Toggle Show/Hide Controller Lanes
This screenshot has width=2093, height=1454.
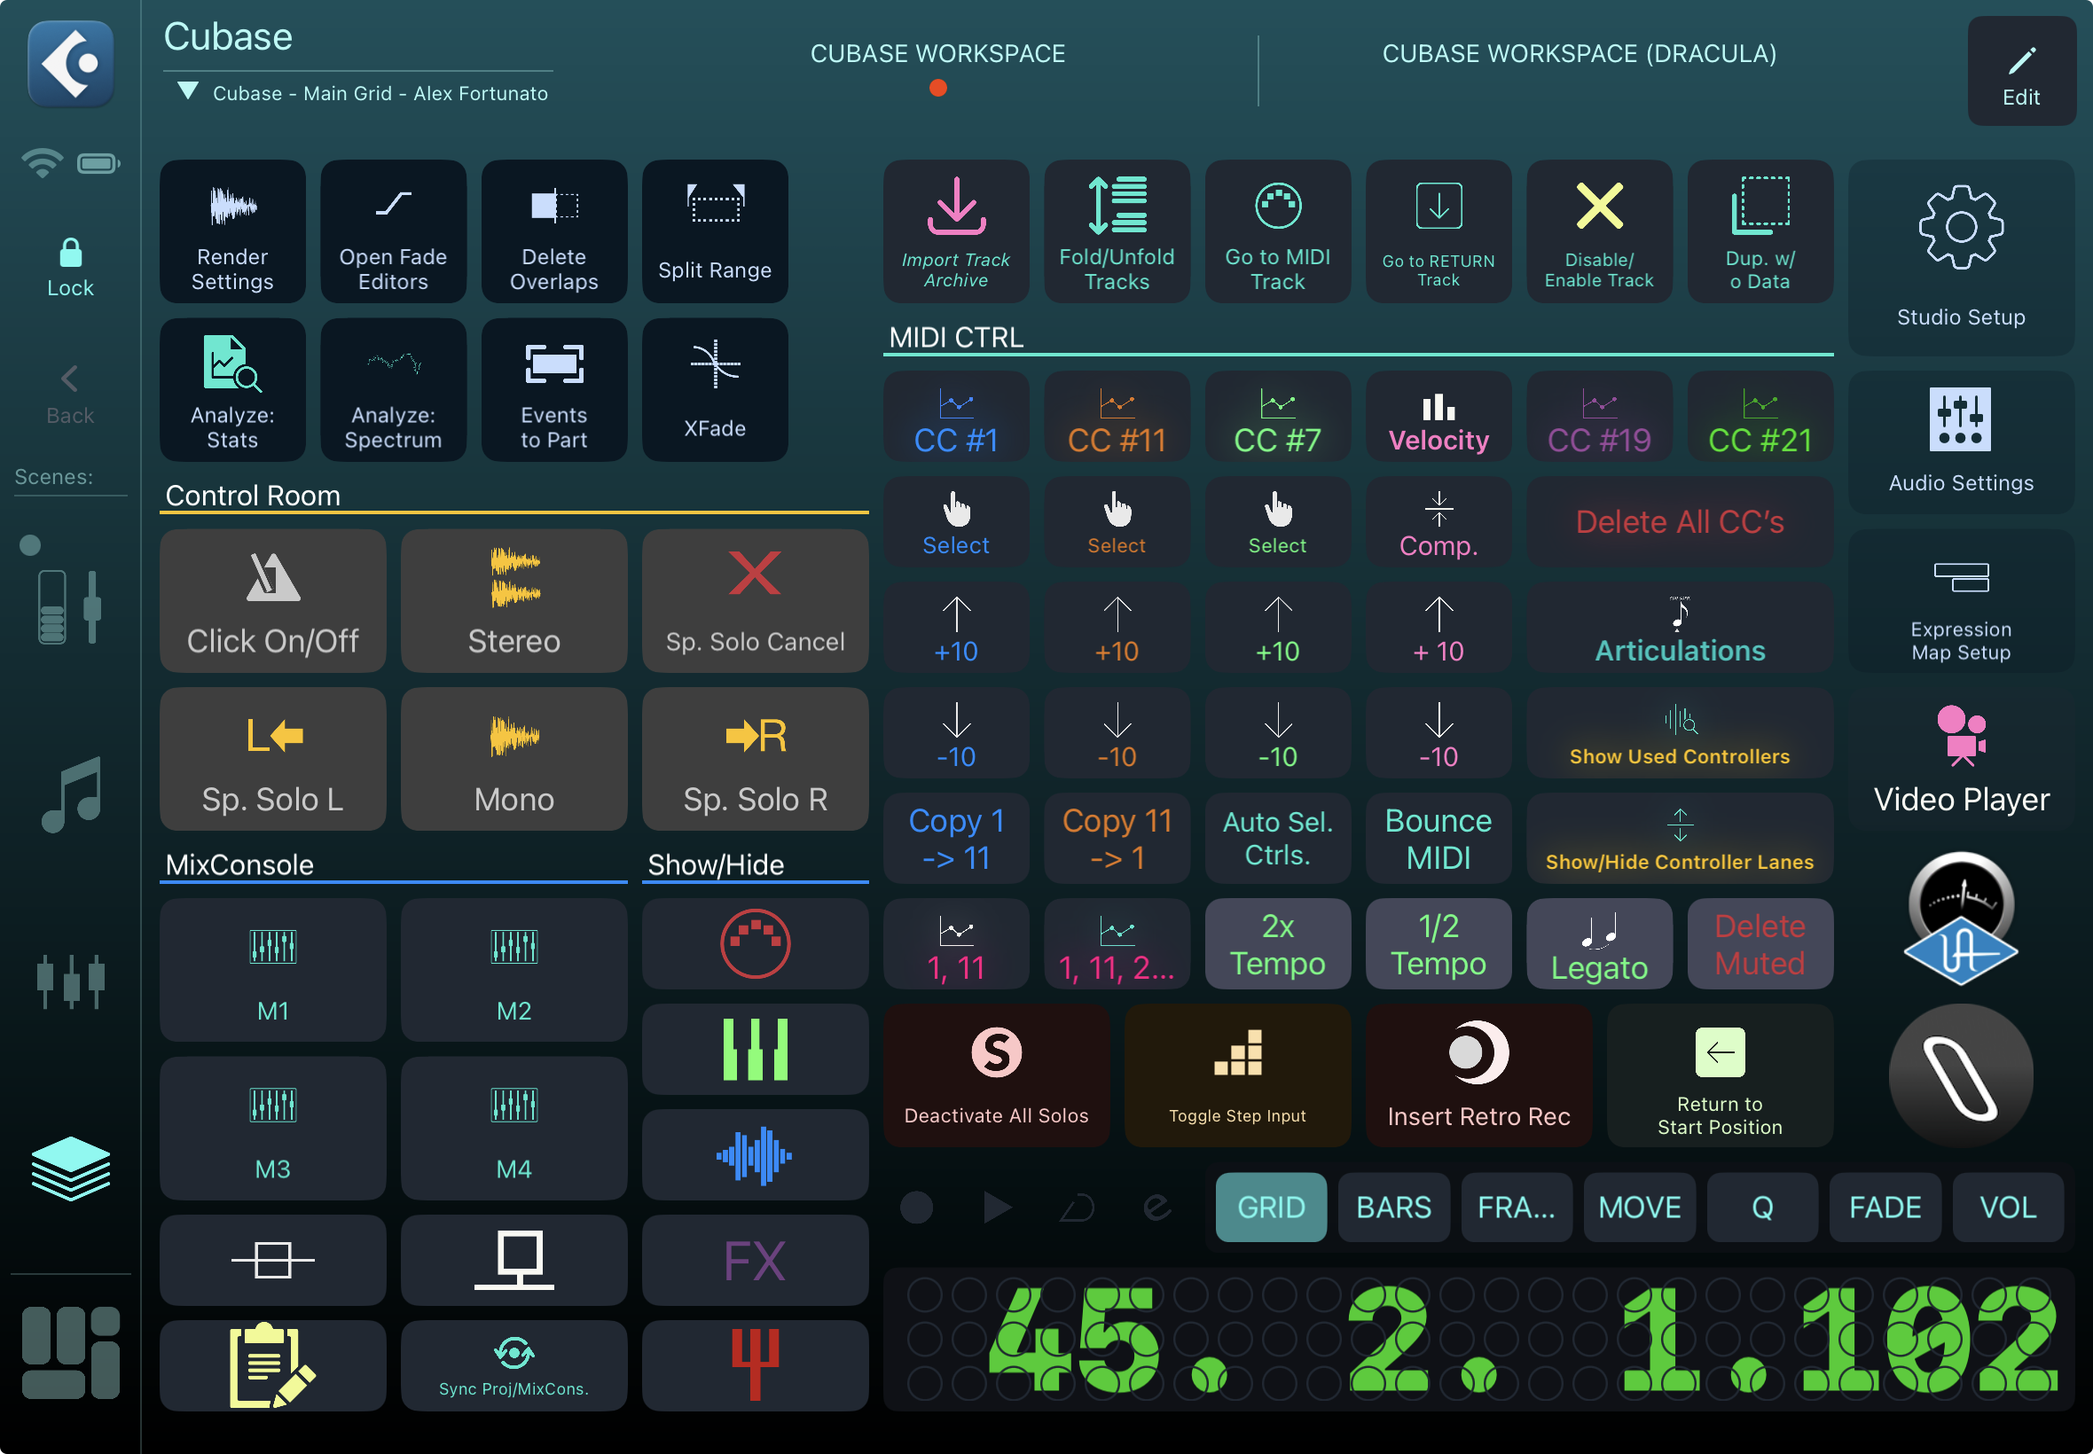tap(1680, 838)
